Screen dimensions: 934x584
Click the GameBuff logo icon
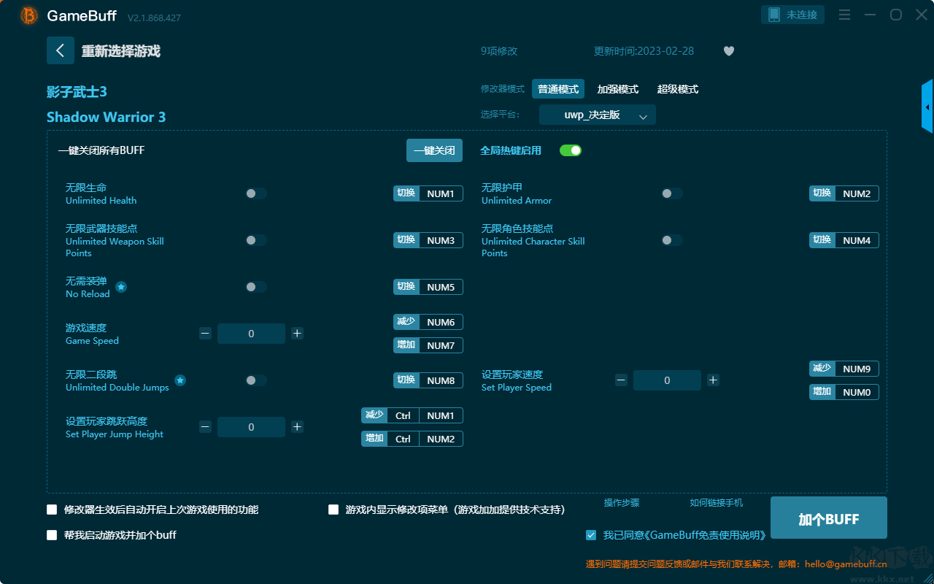pos(29,15)
